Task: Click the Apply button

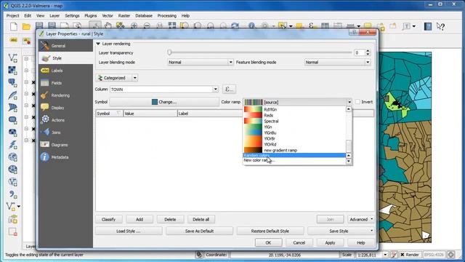Action: tap(330, 242)
